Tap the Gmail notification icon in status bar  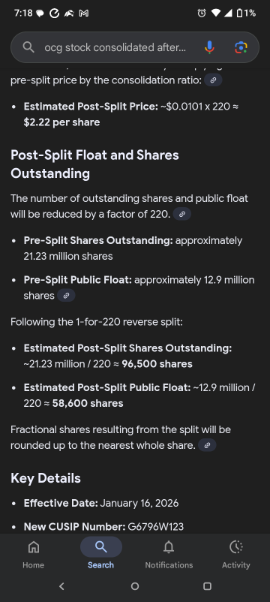click(x=83, y=13)
